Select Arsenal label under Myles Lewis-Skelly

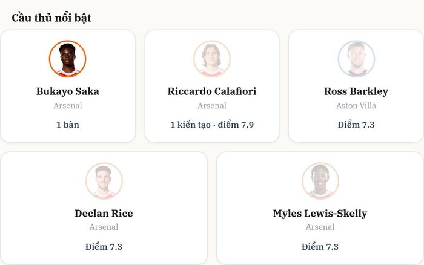[x=320, y=227]
